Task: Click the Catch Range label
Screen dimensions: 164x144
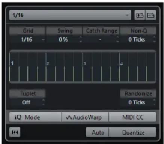Action: 102,31
